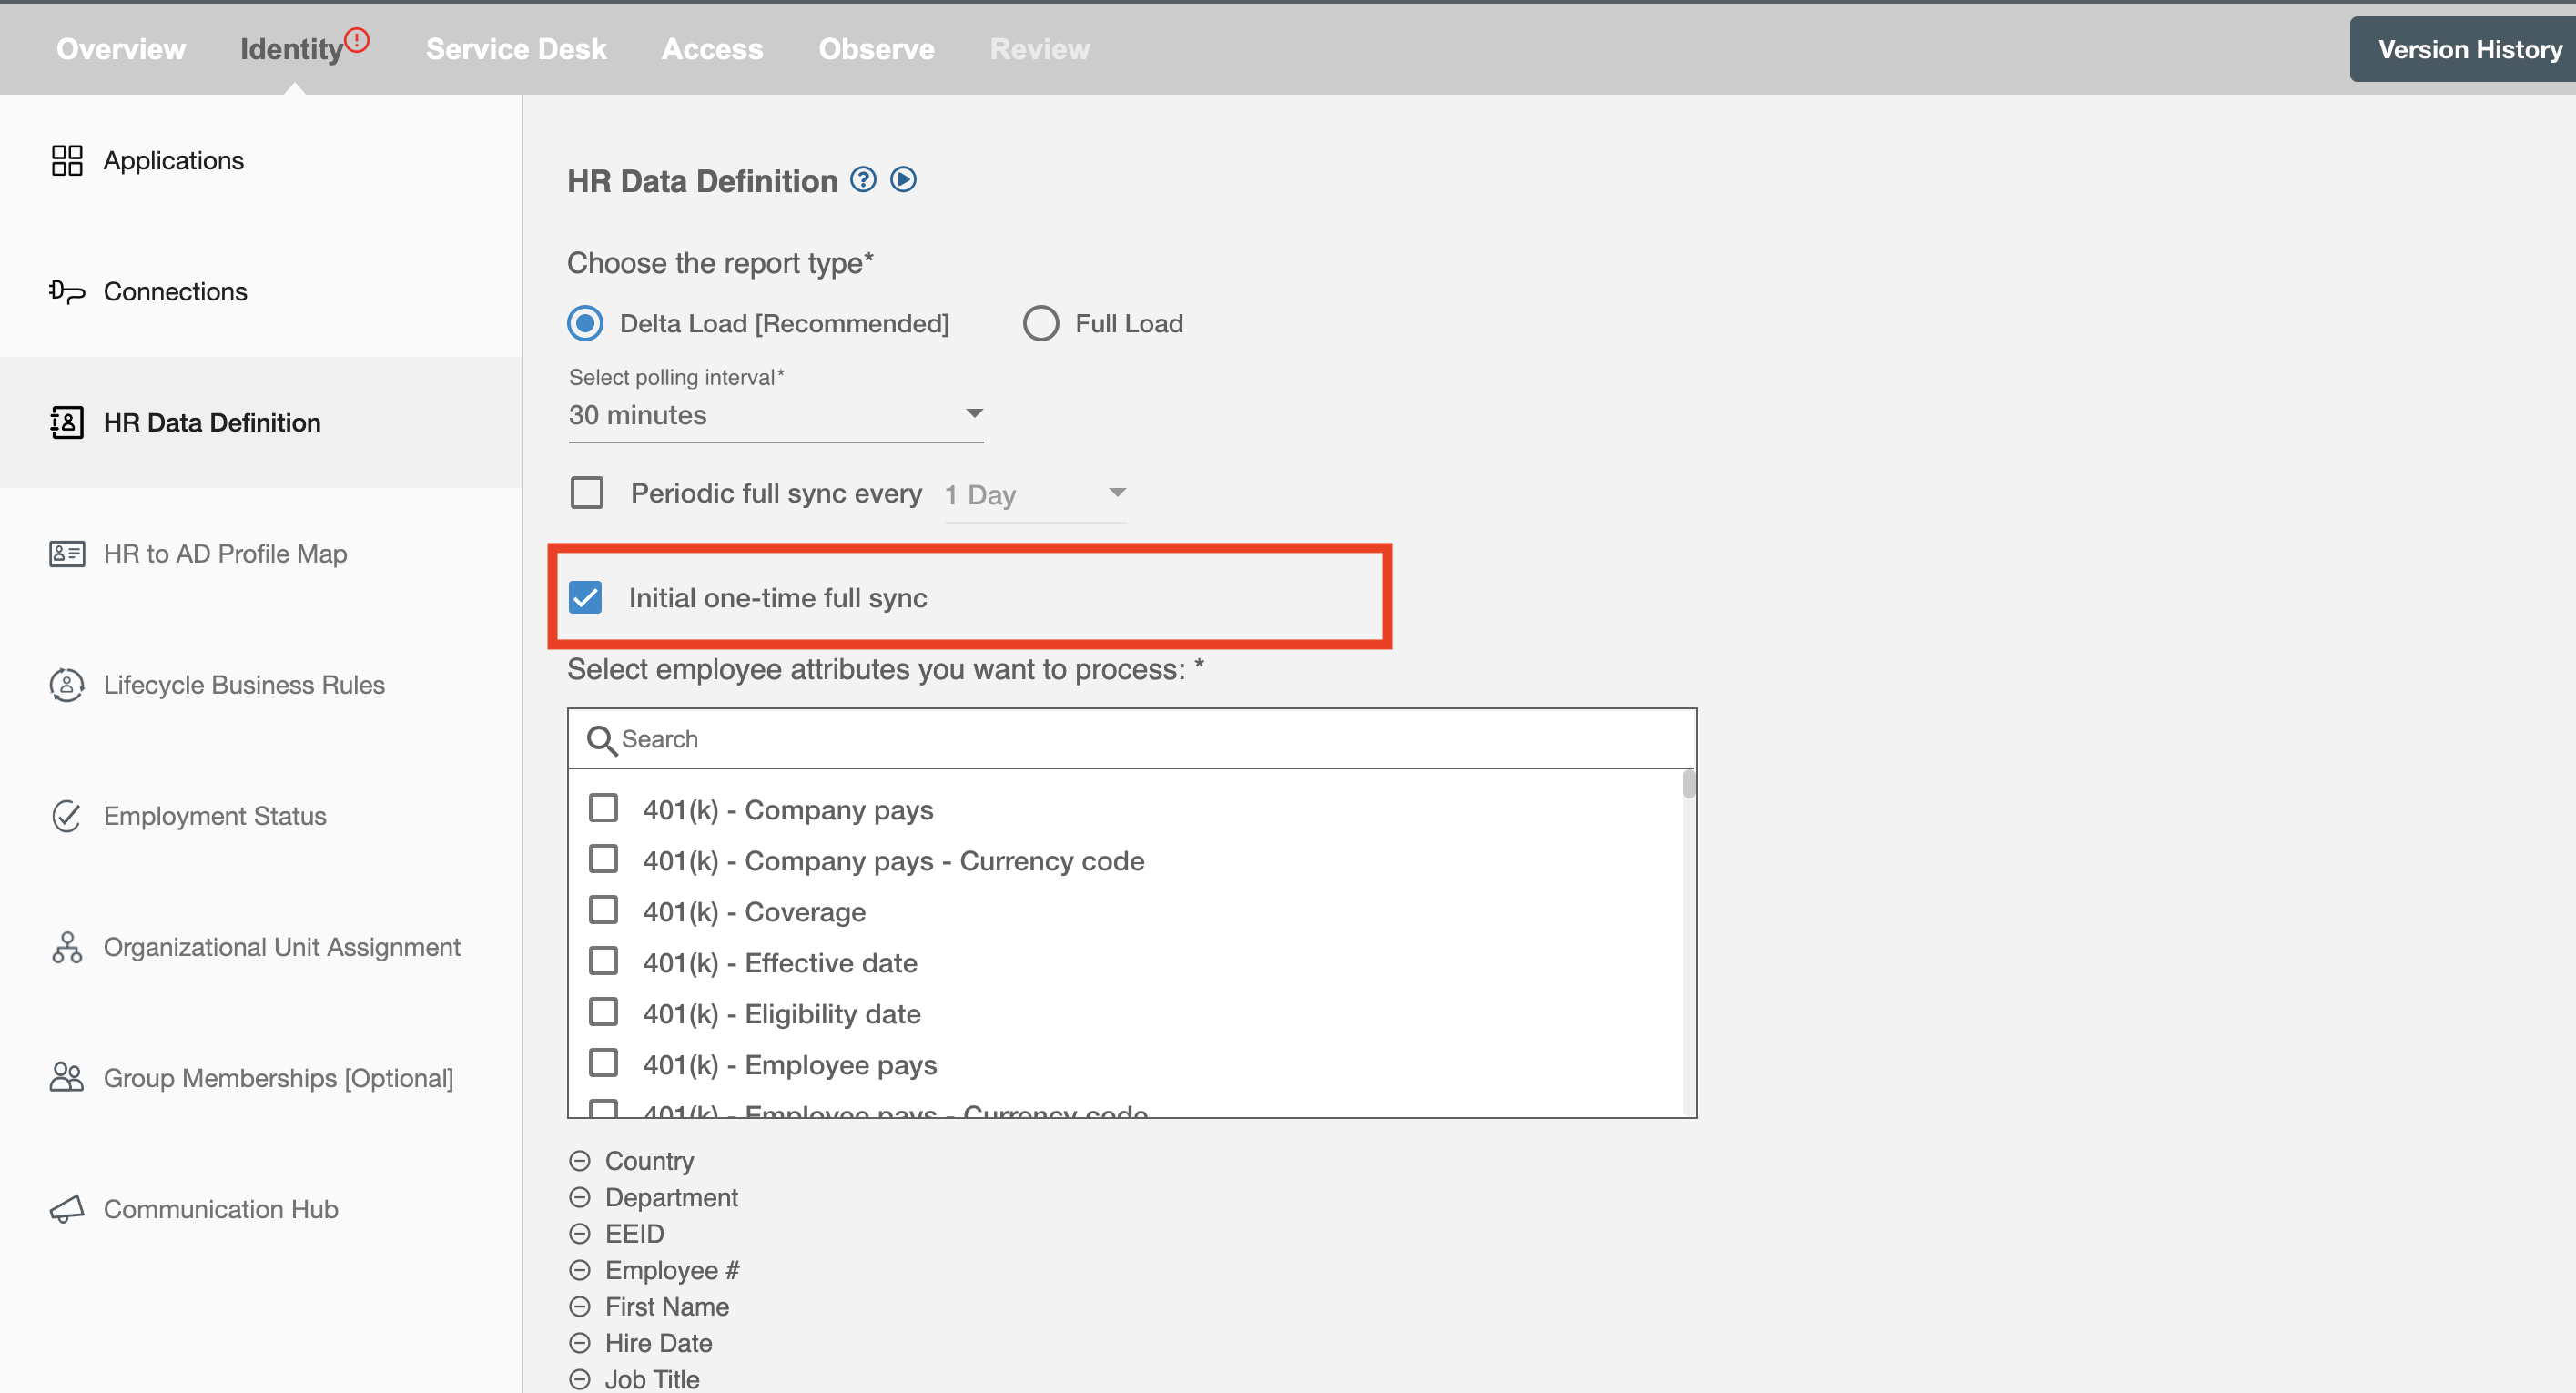This screenshot has height=1393, width=2576.
Task: Enable Periodic full sync checkbox
Action: (587, 493)
